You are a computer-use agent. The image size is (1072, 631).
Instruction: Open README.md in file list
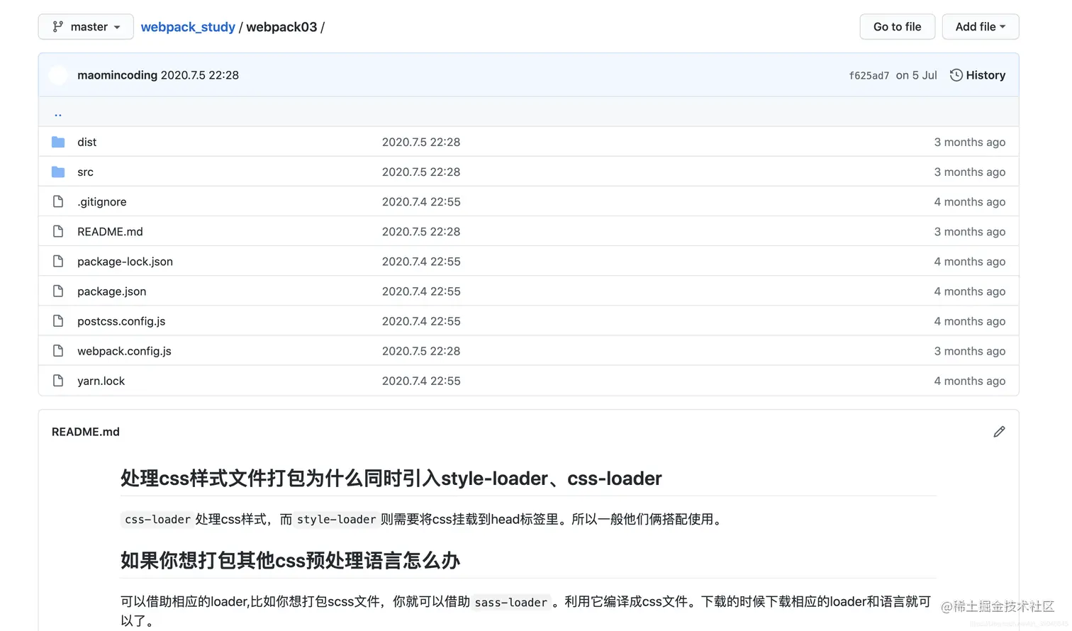(x=110, y=231)
